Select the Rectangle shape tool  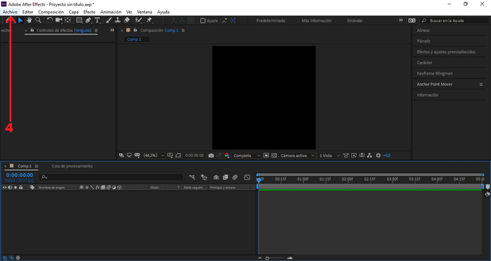[x=79, y=20]
